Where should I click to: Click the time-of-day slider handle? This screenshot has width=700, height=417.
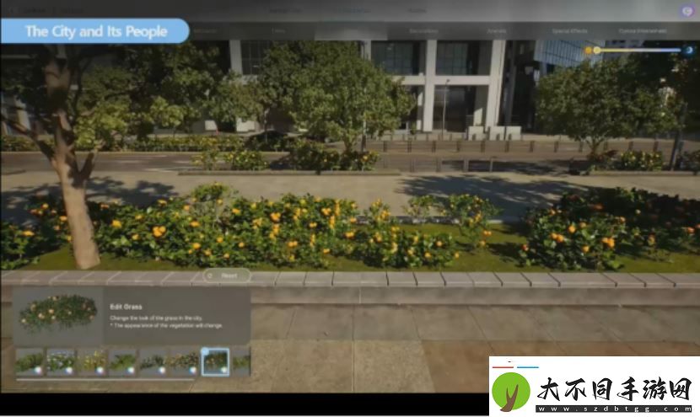(597, 51)
